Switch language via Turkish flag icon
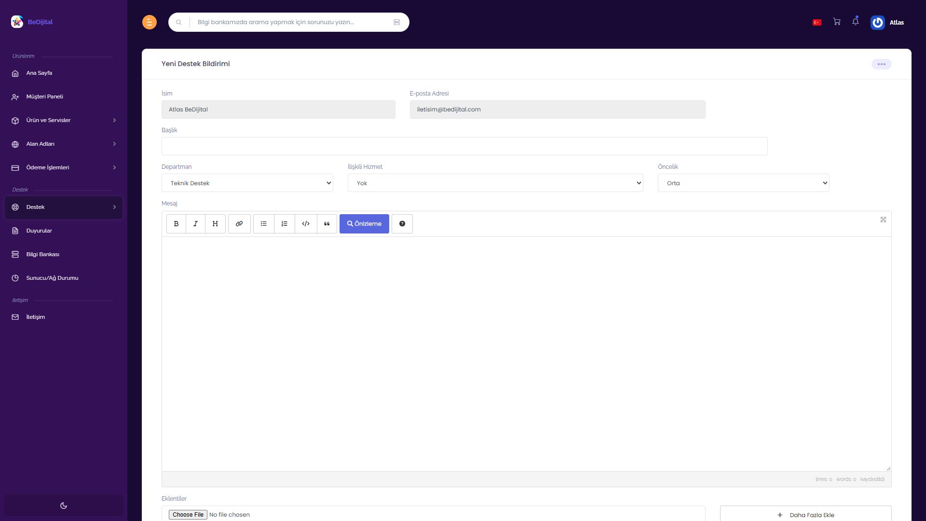Screen dimensions: 926x521 click(x=817, y=22)
